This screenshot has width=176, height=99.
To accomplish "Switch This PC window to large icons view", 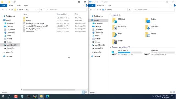I will tap(174, 92).
